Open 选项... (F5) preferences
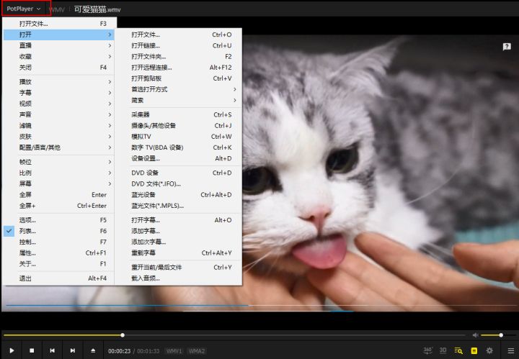 point(59,220)
